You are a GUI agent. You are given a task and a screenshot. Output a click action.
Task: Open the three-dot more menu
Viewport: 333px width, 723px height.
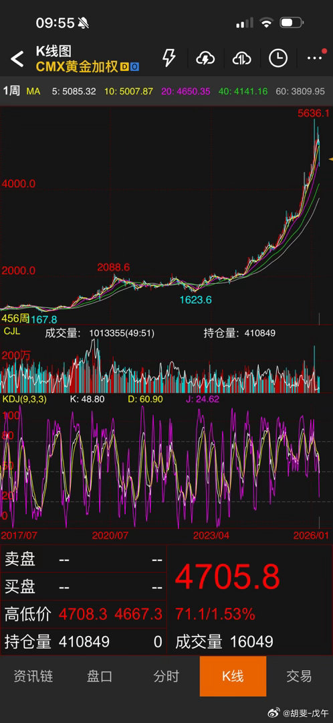pos(314,58)
